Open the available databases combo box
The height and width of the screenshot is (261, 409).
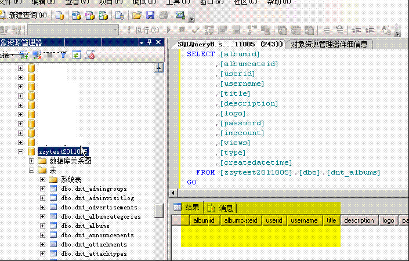[73, 30]
